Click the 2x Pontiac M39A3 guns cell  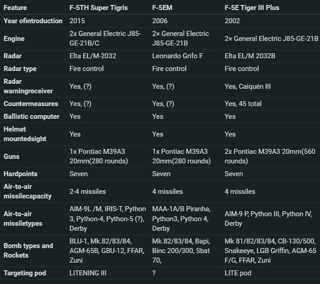(x=270, y=156)
